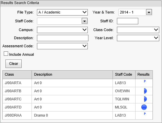Open the Year & Term dropdown arrow

coord(149,12)
